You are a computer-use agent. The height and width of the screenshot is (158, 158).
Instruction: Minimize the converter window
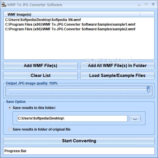(x=139, y=5)
